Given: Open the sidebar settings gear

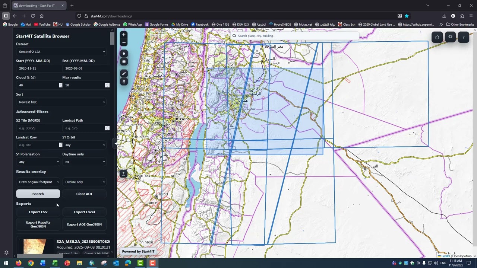Looking at the screenshot, I should click(6, 252).
